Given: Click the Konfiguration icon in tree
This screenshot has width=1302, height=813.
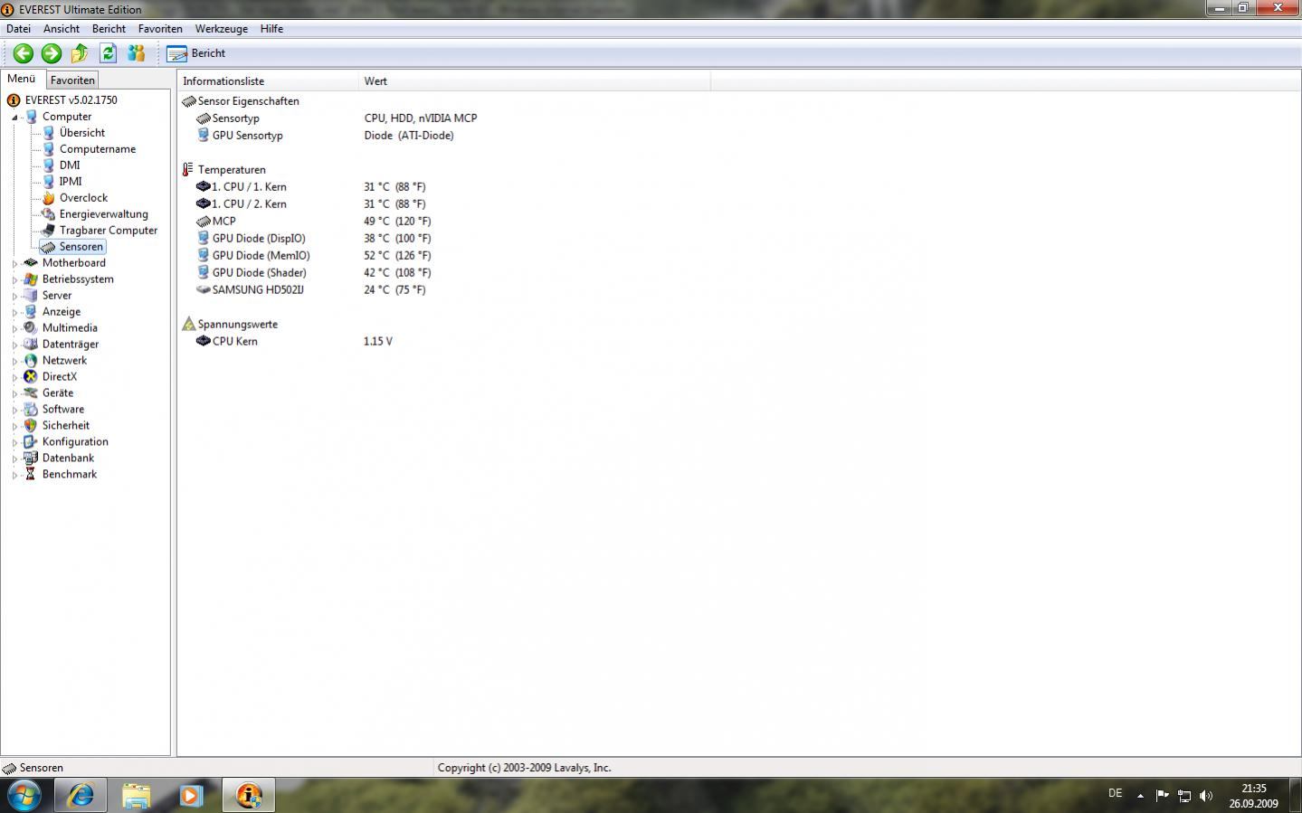Looking at the screenshot, I should point(31,442).
